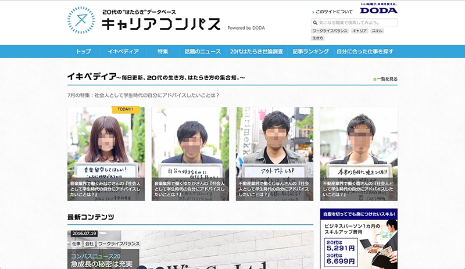Click the yellow TODAY!! badge
Image resolution: width=465 pixels, height=269 pixels.
pos(126,109)
